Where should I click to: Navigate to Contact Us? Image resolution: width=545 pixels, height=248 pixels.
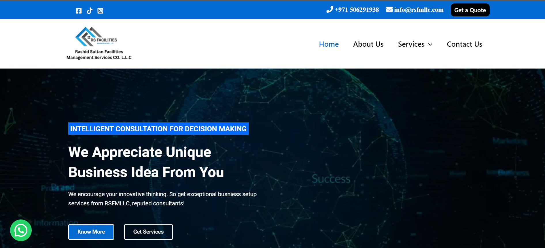pyautogui.click(x=464, y=44)
